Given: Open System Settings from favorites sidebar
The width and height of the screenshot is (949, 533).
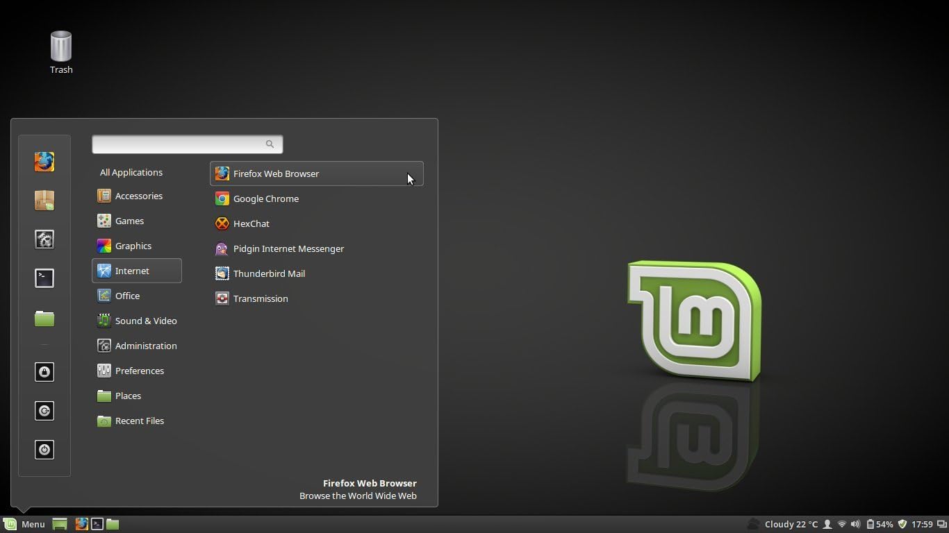Looking at the screenshot, I should coord(44,239).
